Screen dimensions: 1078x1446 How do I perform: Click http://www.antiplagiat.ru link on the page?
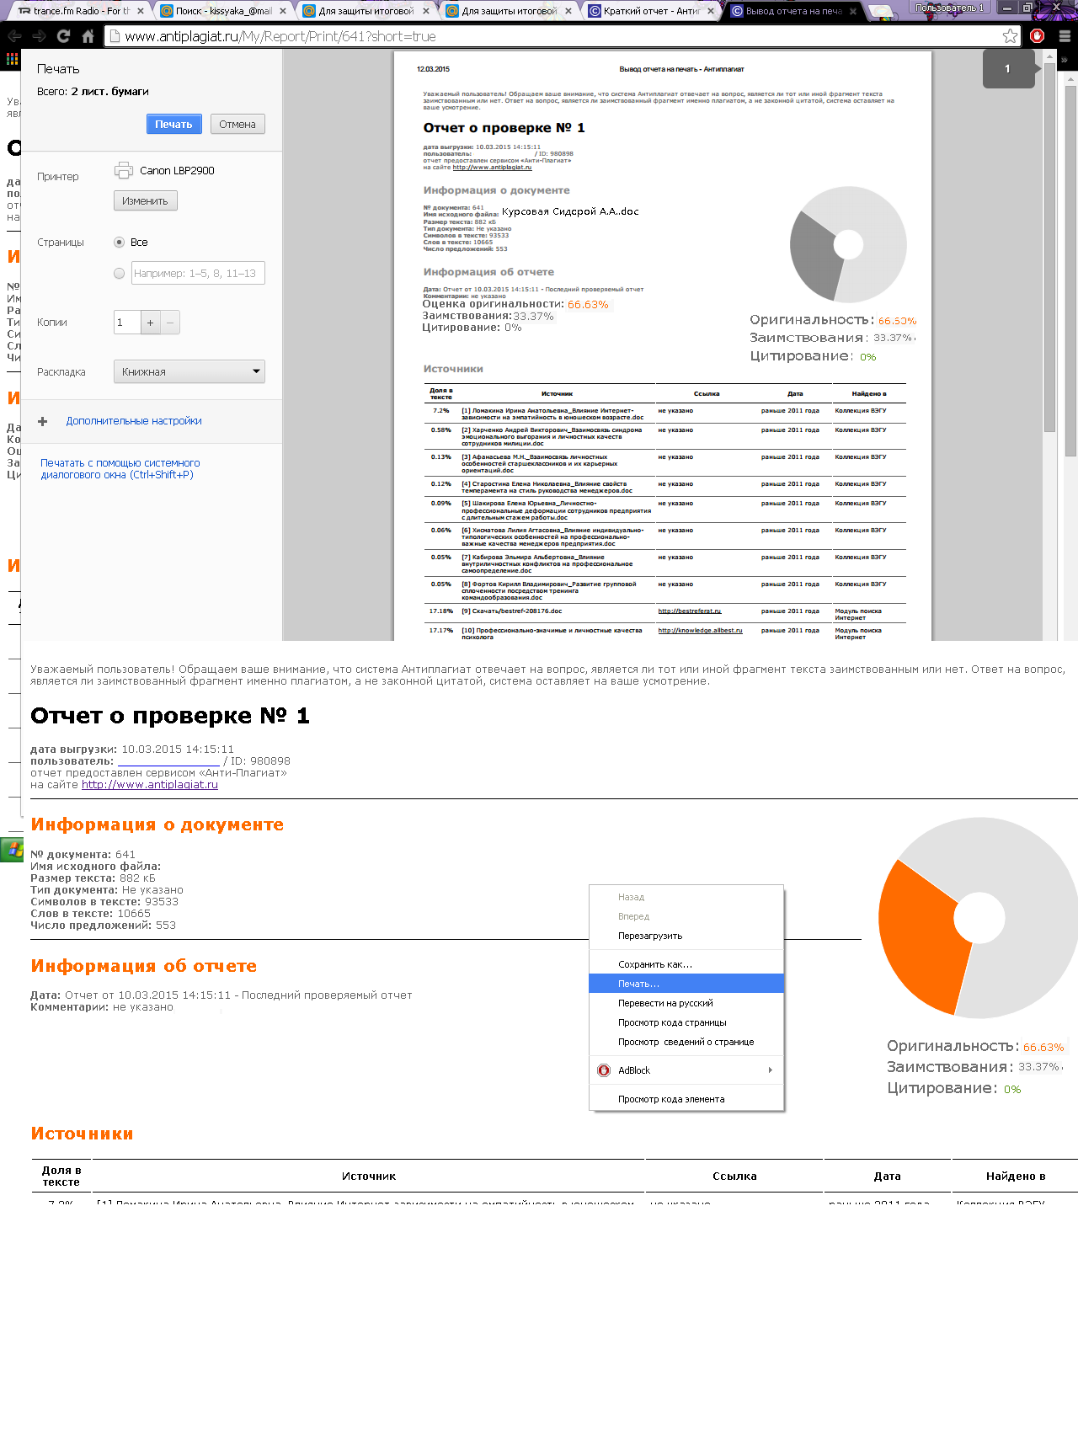(150, 785)
